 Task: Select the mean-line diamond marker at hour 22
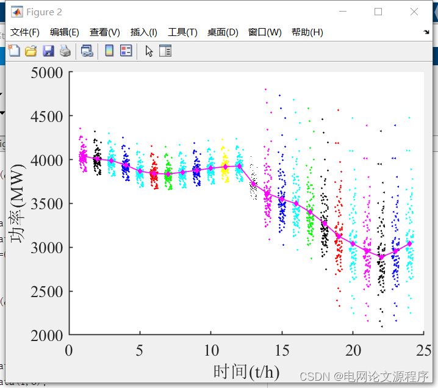click(x=382, y=257)
